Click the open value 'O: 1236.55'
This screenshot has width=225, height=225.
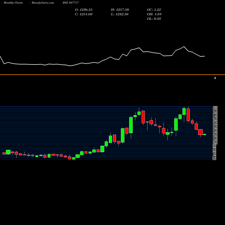pyautogui.click(x=84, y=10)
